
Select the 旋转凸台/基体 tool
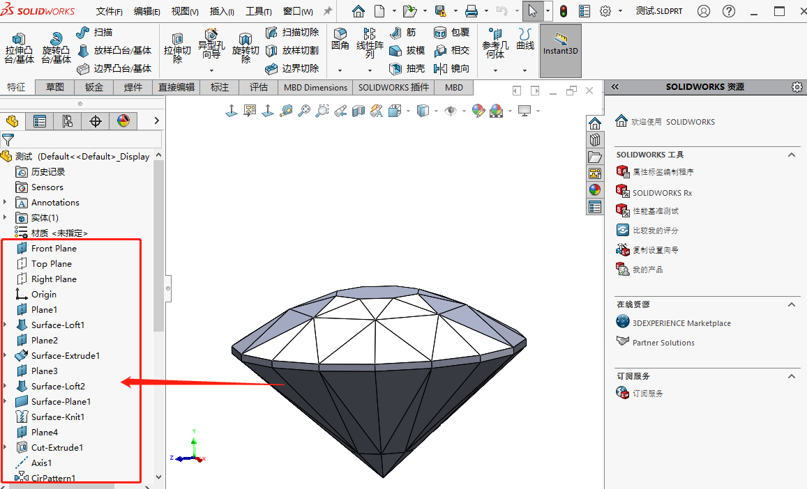point(56,49)
